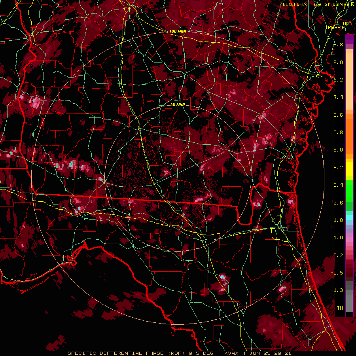The width and height of the screenshot is (356, 356).
Task: Select the yellow segment of the color bar
Action: coord(349,169)
